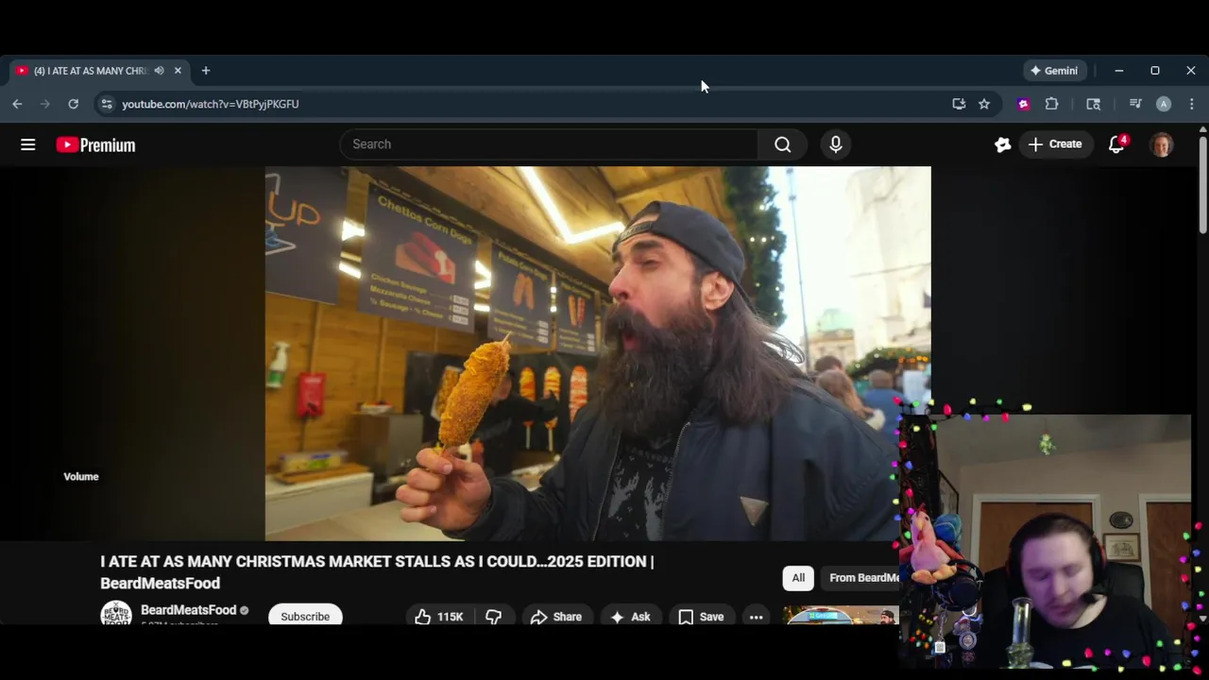Open the YouTube account avatar menu
This screenshot has width=1209, height=680.
[x=1162, y=144]
